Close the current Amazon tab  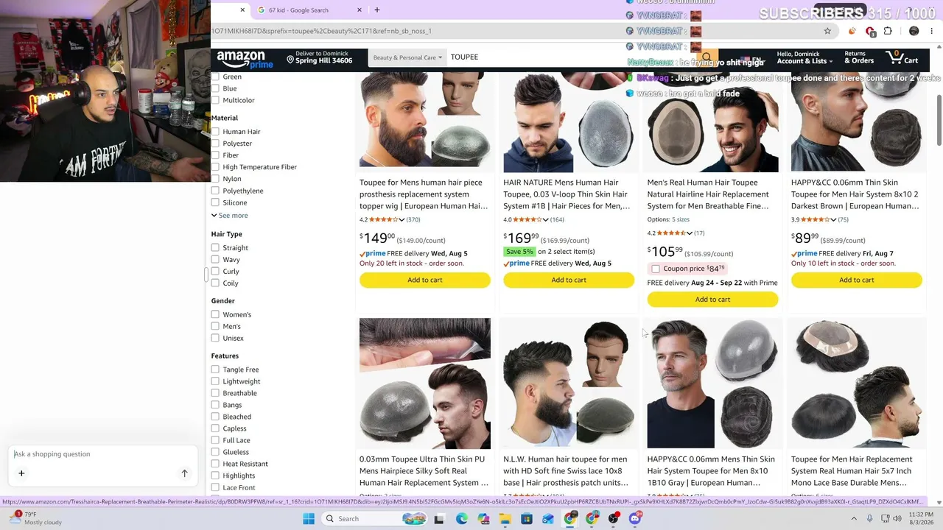pyautogui.click(x=242, y=10)
